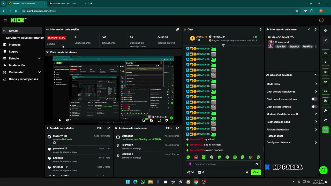Click the shop icon below message box

(199, 172)
